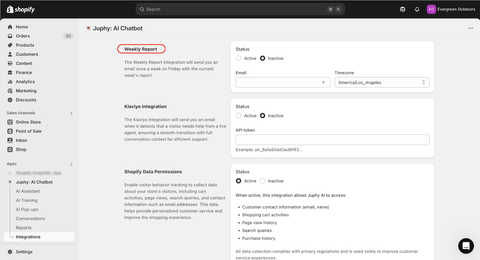Click the Inbox channel icon
This screenshot has width=480, height=260.
(10, 140)
